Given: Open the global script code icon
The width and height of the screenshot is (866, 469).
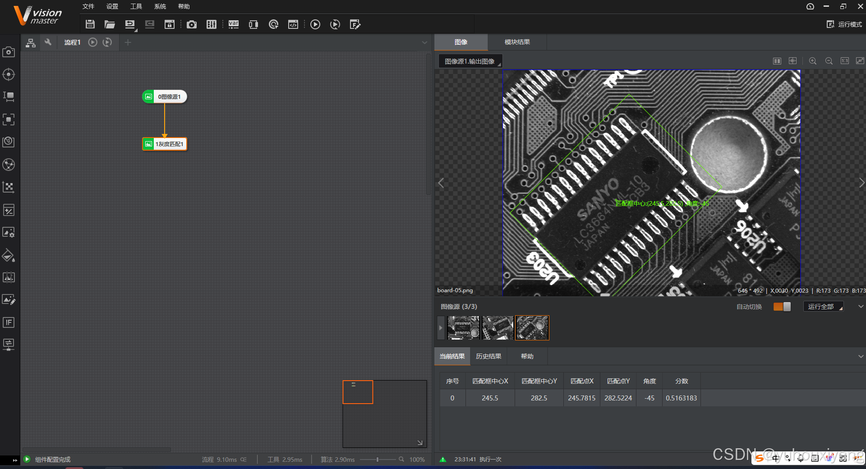Looking at the screenshot, I should click(293, 24).
